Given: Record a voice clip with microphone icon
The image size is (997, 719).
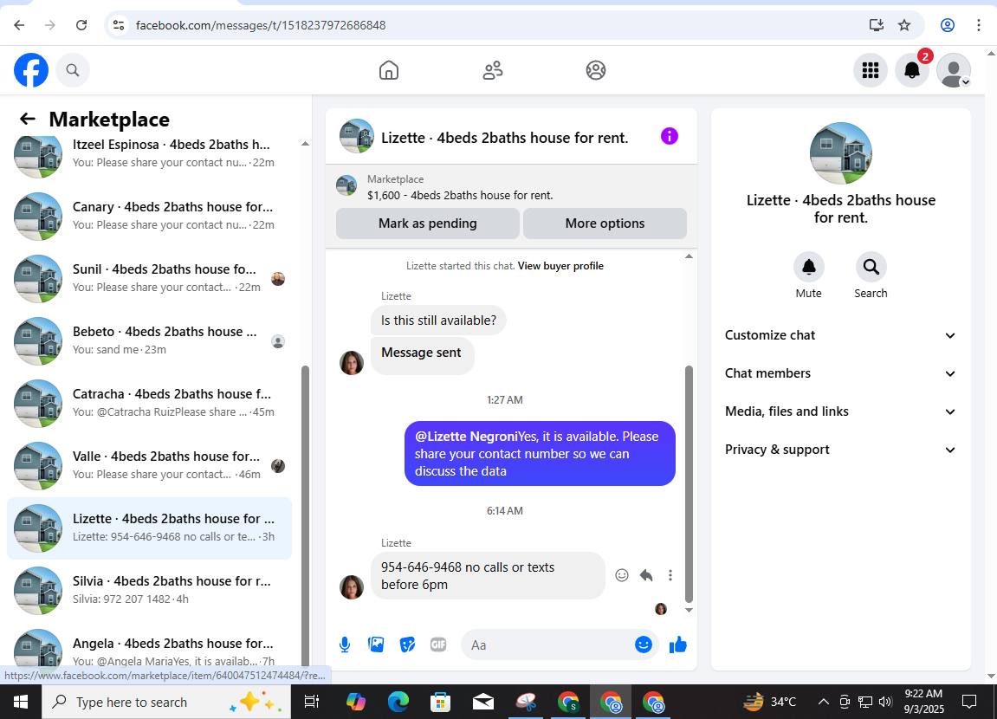Looking at the screenshot, I should click(x=345, y=645).
